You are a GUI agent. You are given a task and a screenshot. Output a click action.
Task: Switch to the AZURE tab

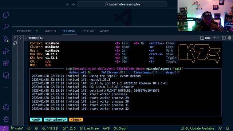coord(104,31)
